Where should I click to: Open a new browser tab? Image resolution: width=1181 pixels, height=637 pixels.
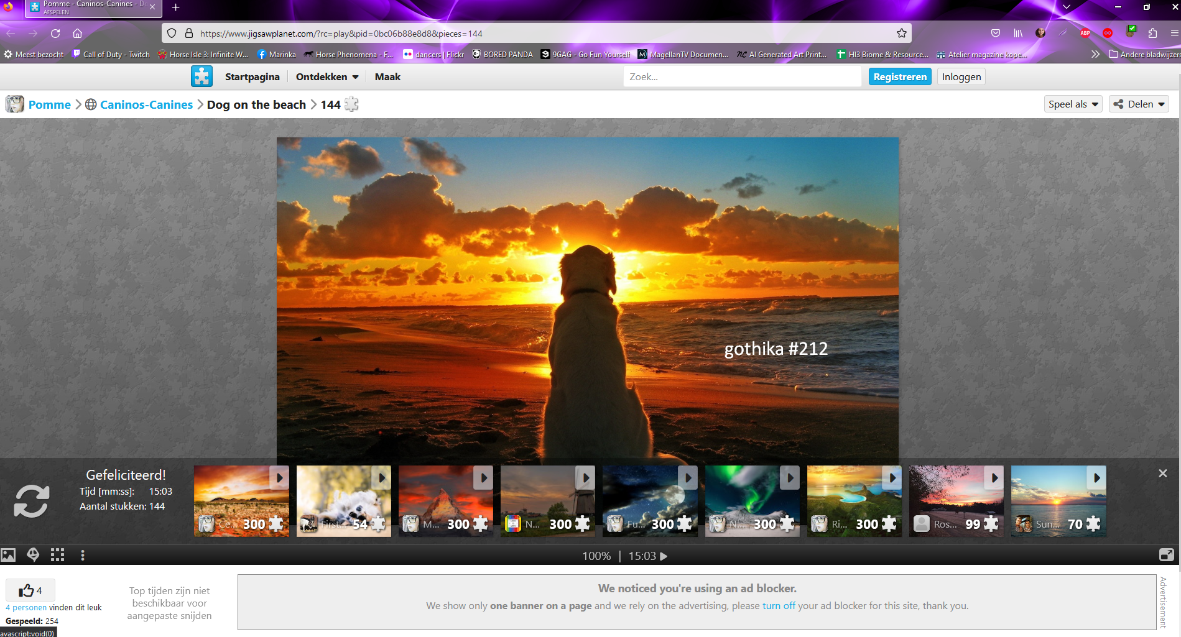pos(175,7)
